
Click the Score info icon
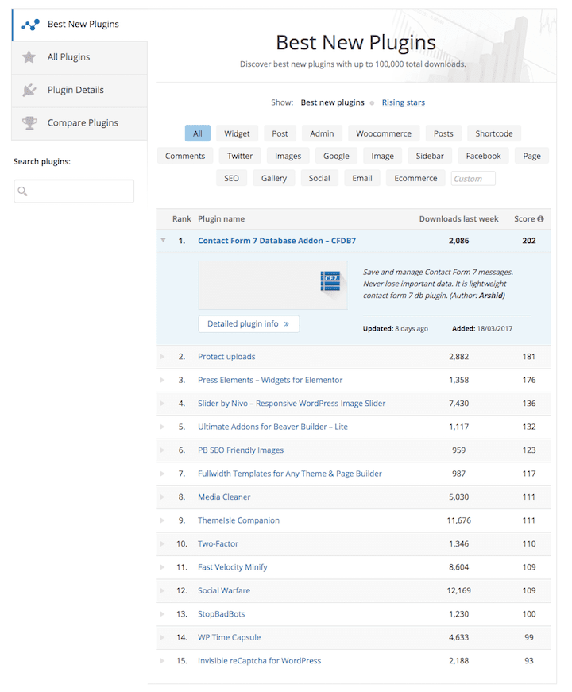[x=540, y=219]
